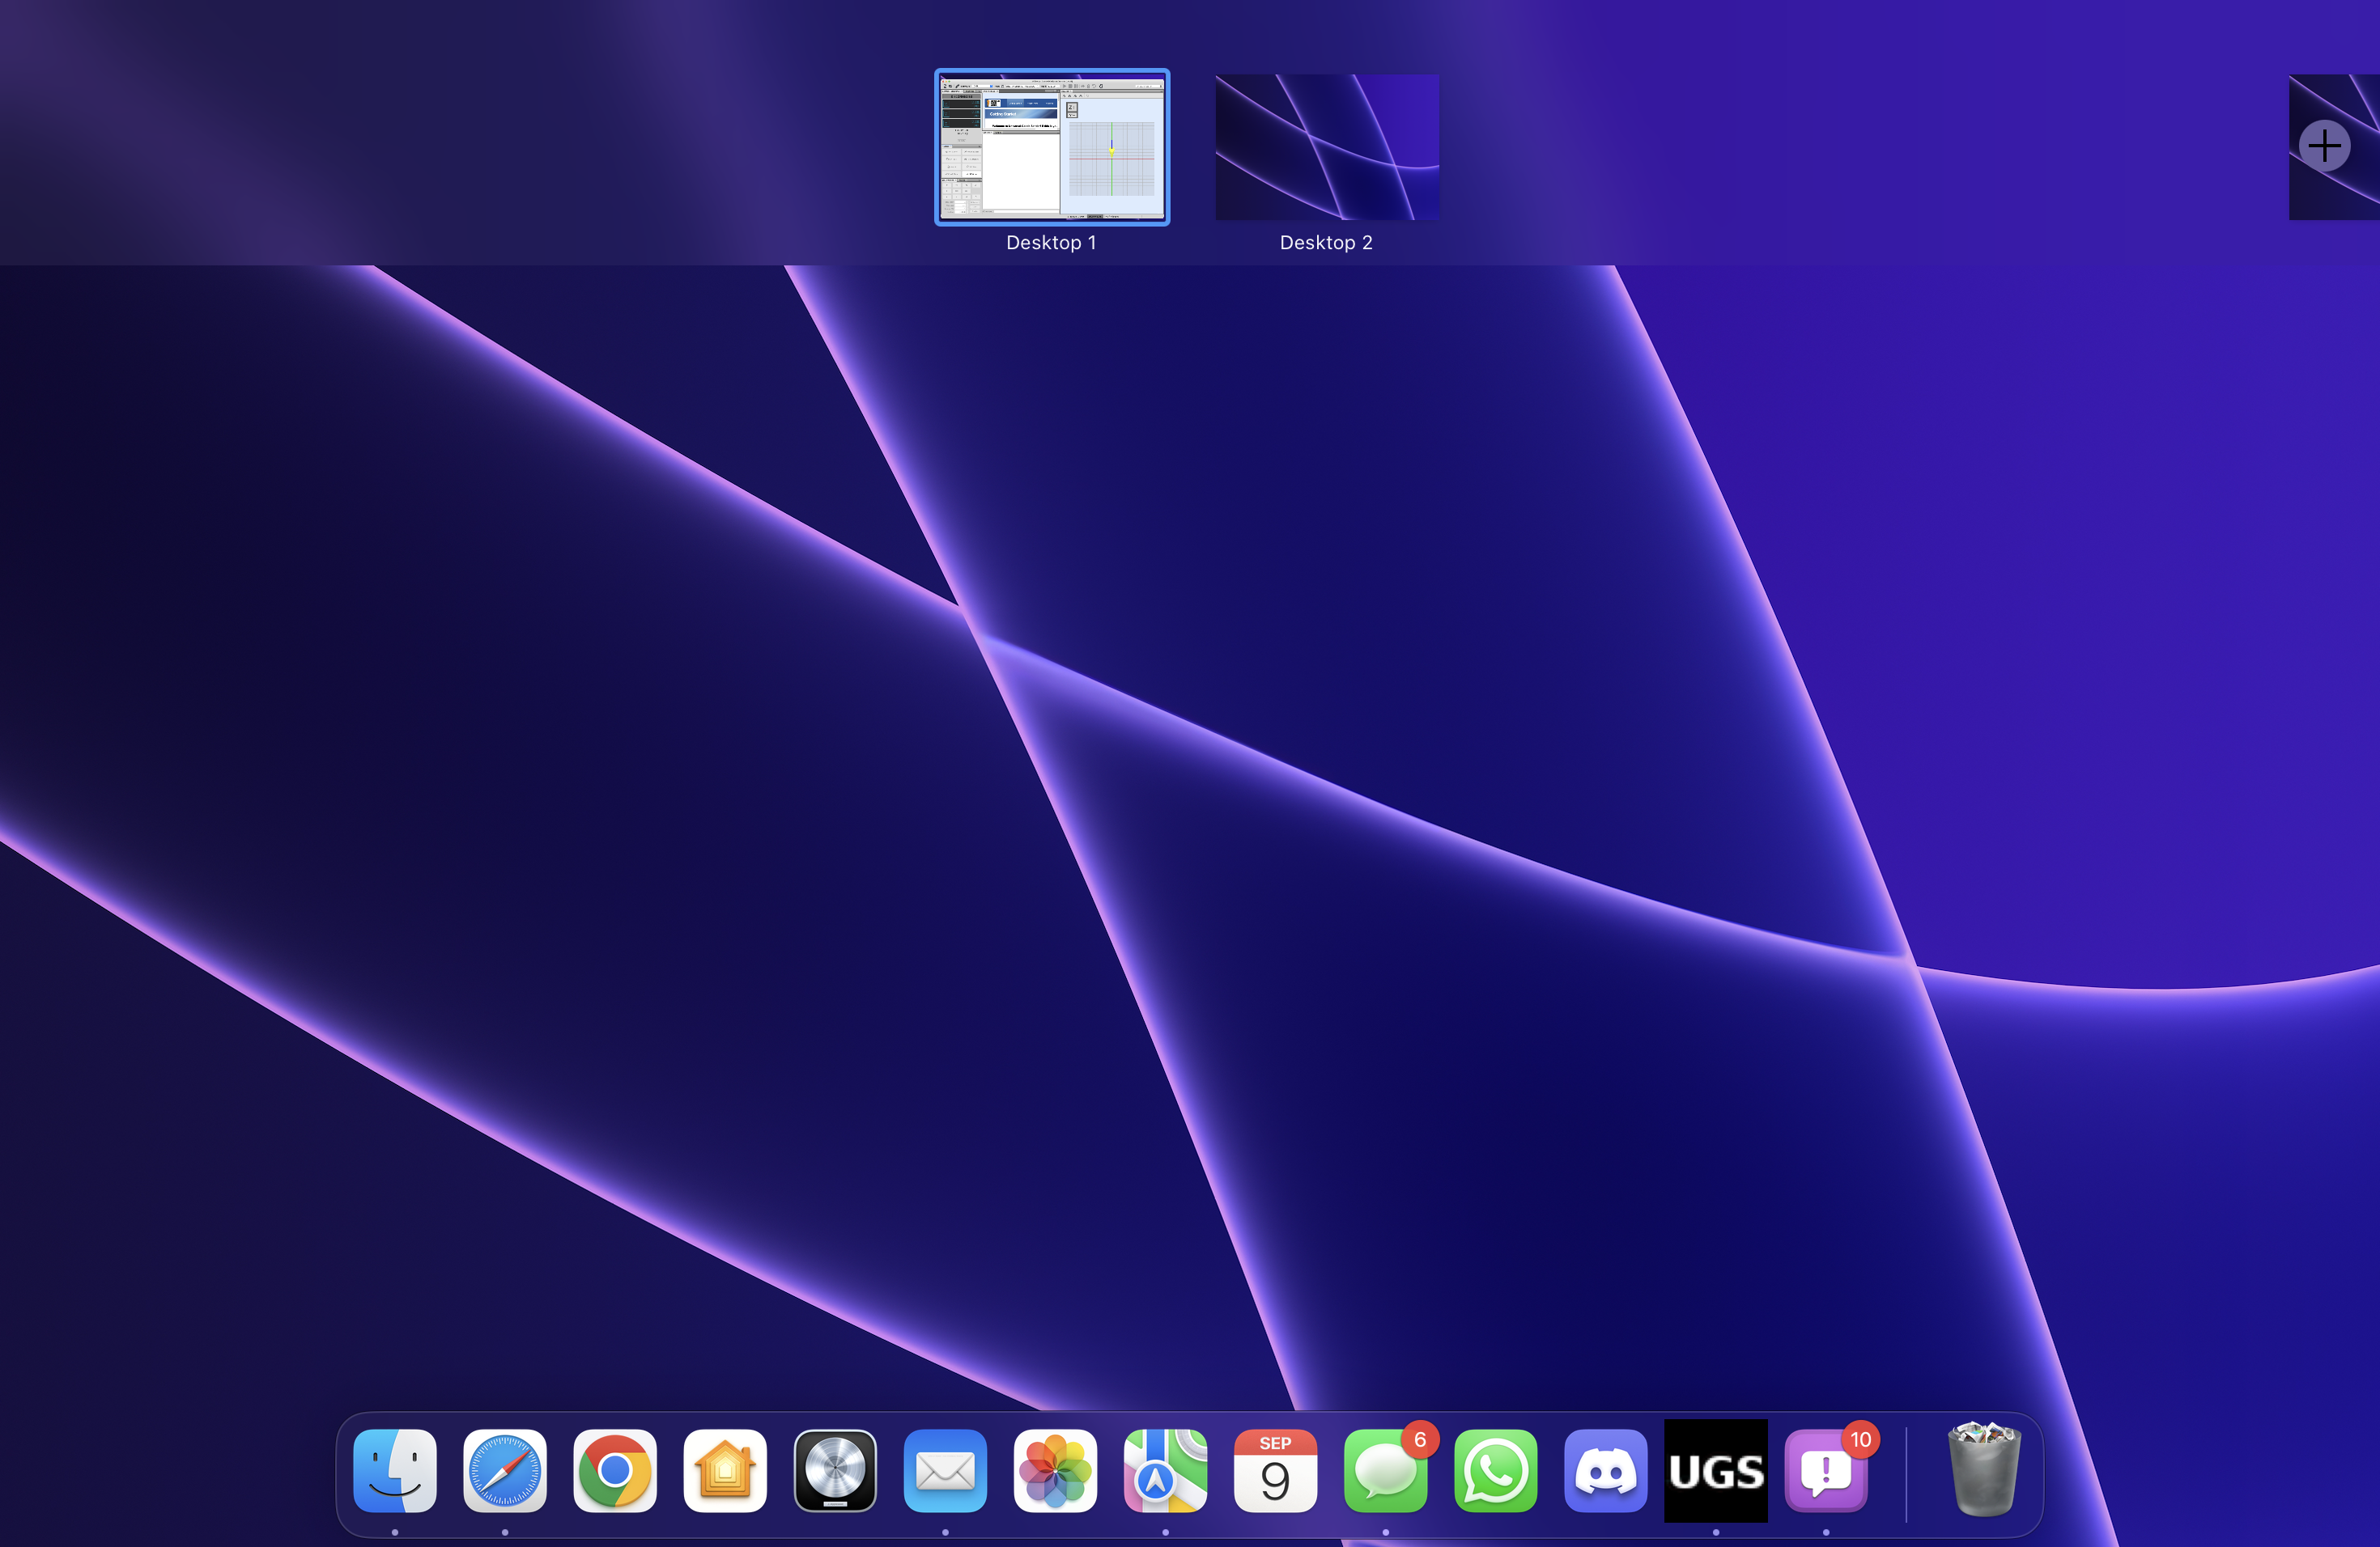Open Feedback Assistant with 10 badge

pos(1826,1471)
